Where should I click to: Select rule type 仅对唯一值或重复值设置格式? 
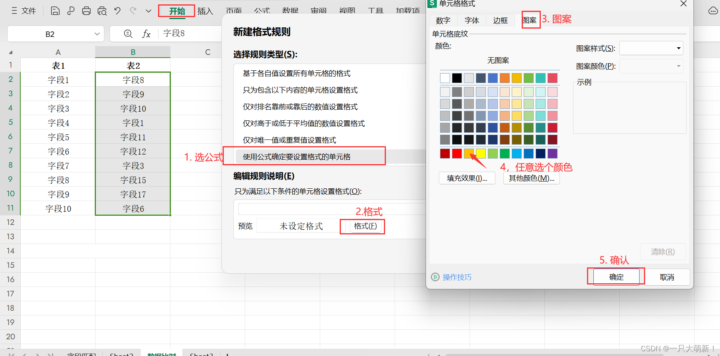(x=290, y=140)
